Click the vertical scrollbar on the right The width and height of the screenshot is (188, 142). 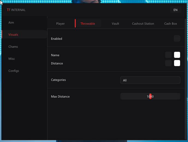(x=186, y=79)
